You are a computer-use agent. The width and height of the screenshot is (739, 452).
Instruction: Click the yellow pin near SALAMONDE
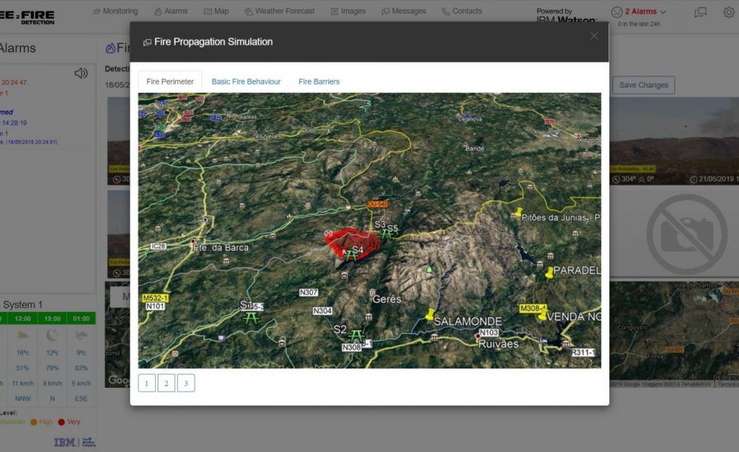tap(430, 313)
